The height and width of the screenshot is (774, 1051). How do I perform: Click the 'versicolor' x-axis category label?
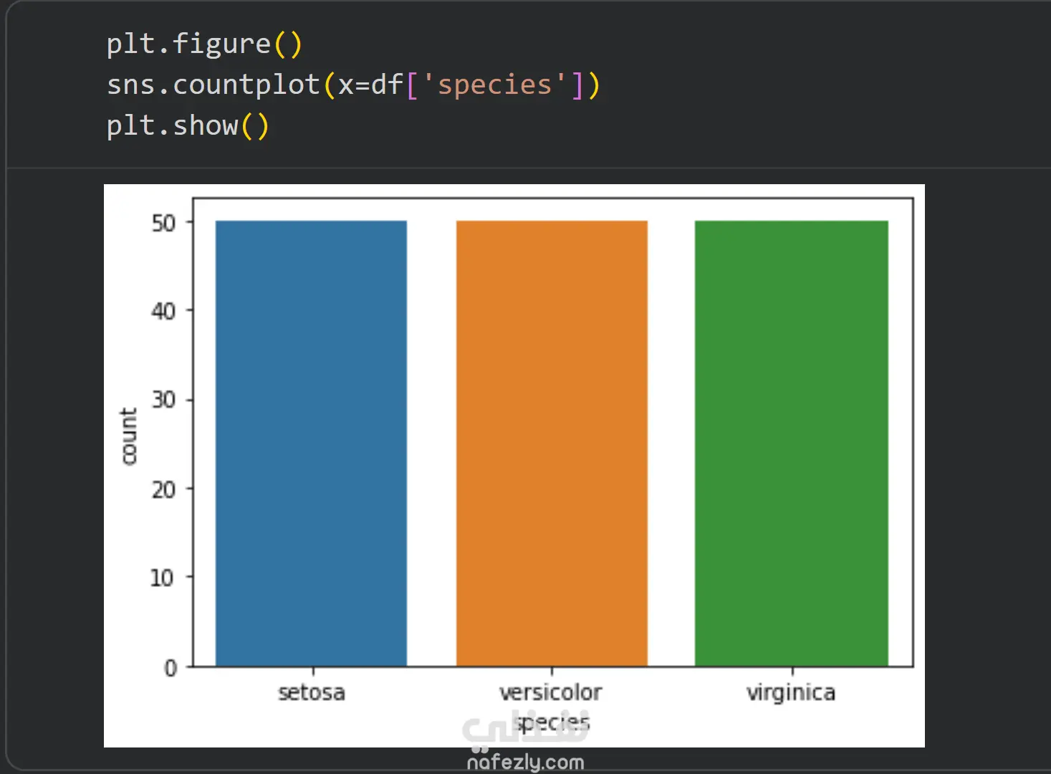[551, 692]
